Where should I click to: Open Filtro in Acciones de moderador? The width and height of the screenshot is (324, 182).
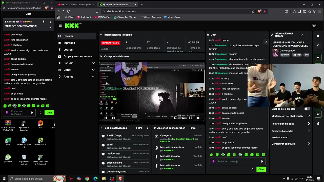(x=193, y=128)
